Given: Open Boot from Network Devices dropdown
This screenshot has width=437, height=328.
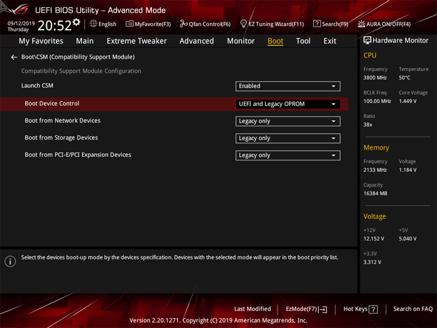Looking at the screenshot, I should [x=288, y=121].
